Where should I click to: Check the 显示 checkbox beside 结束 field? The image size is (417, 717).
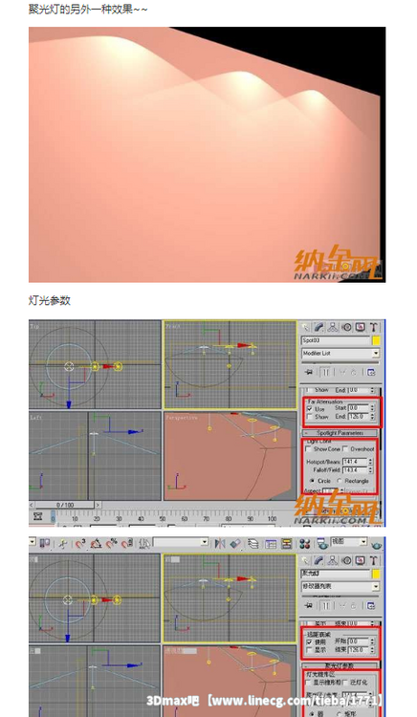[x=310, y=650]
